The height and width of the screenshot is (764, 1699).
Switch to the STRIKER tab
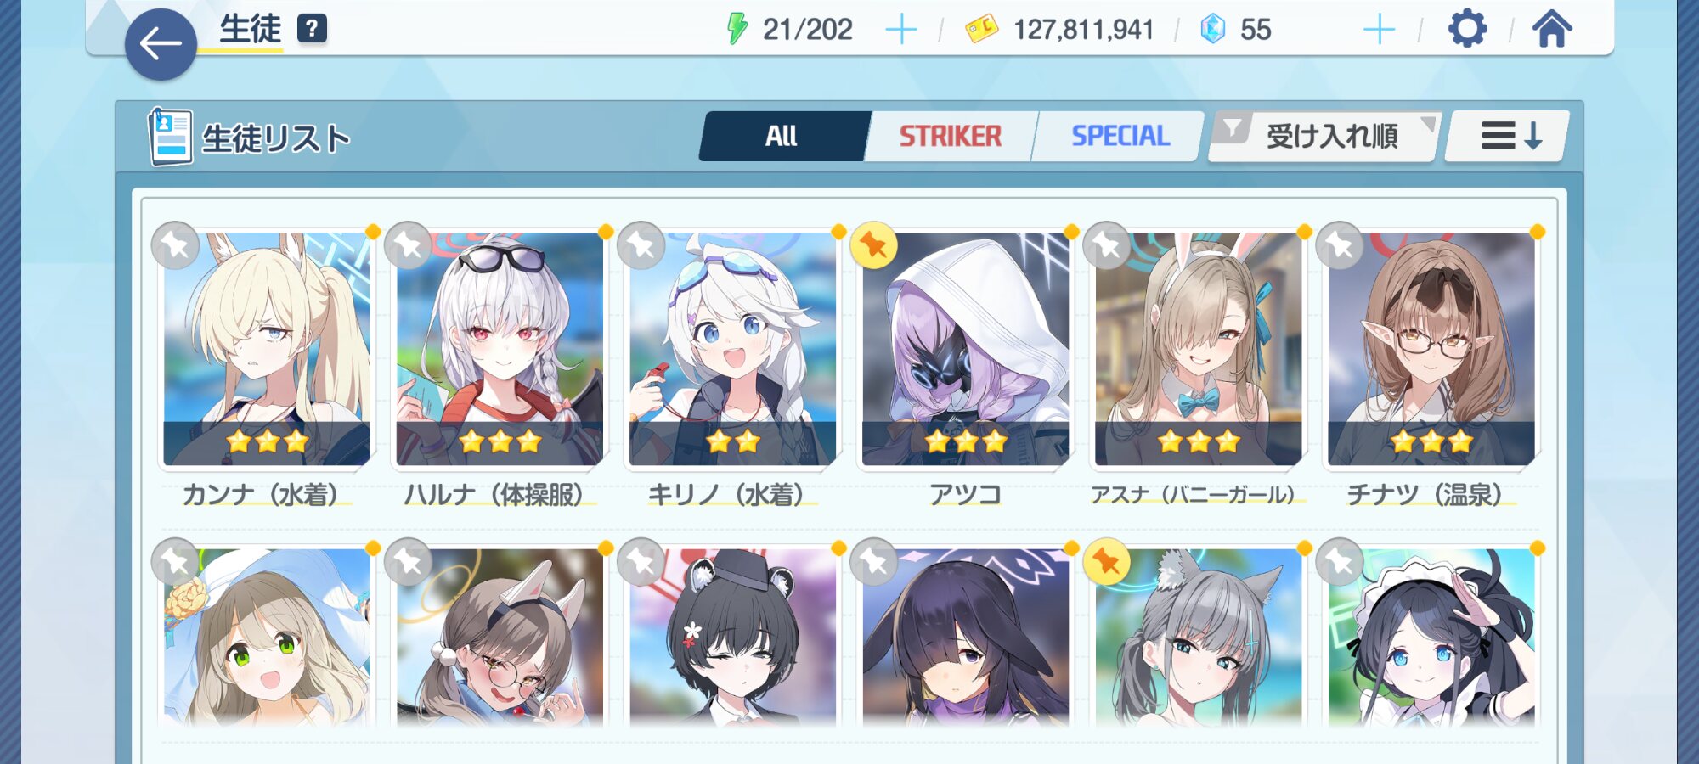coord(951,136)
